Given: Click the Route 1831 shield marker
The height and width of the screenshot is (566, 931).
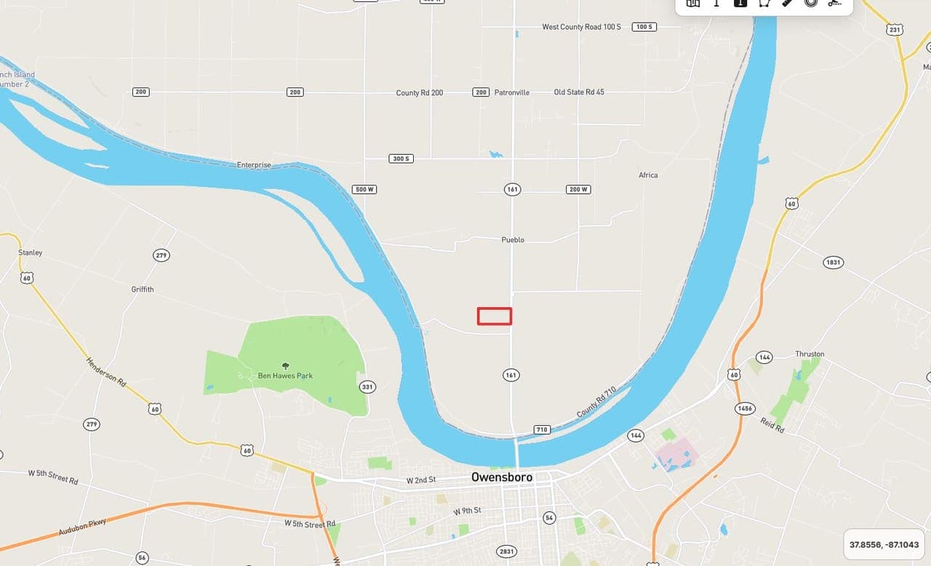Looking at the screenshot, I should tap(833, 262).
